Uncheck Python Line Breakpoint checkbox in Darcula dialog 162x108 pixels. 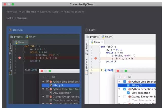pyautogui.click(x=47, y=82)
